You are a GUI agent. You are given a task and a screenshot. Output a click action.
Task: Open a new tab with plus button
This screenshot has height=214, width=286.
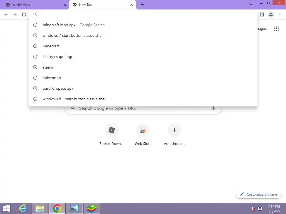point(142,5)
